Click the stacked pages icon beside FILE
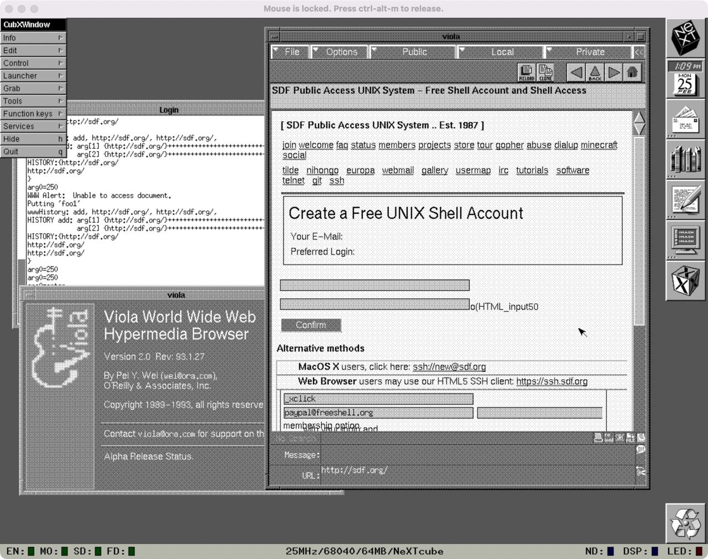This screenshot has height=559, width=708. point(641,437)
